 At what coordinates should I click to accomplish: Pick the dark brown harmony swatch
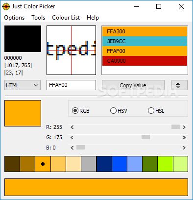[12, 164]
